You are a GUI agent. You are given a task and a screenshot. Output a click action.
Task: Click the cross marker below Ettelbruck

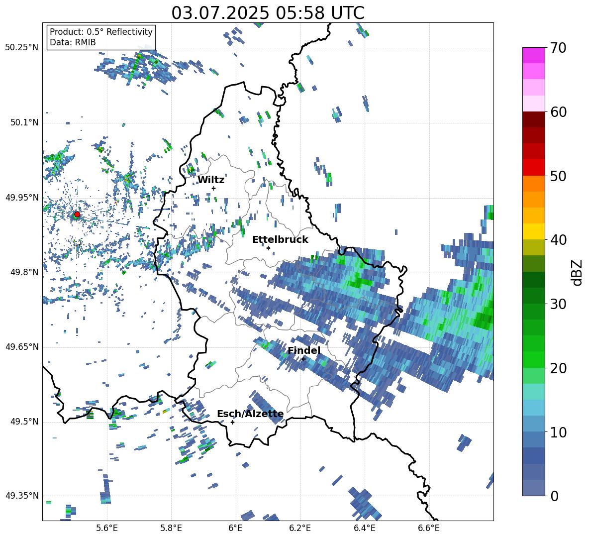[268, 248]
